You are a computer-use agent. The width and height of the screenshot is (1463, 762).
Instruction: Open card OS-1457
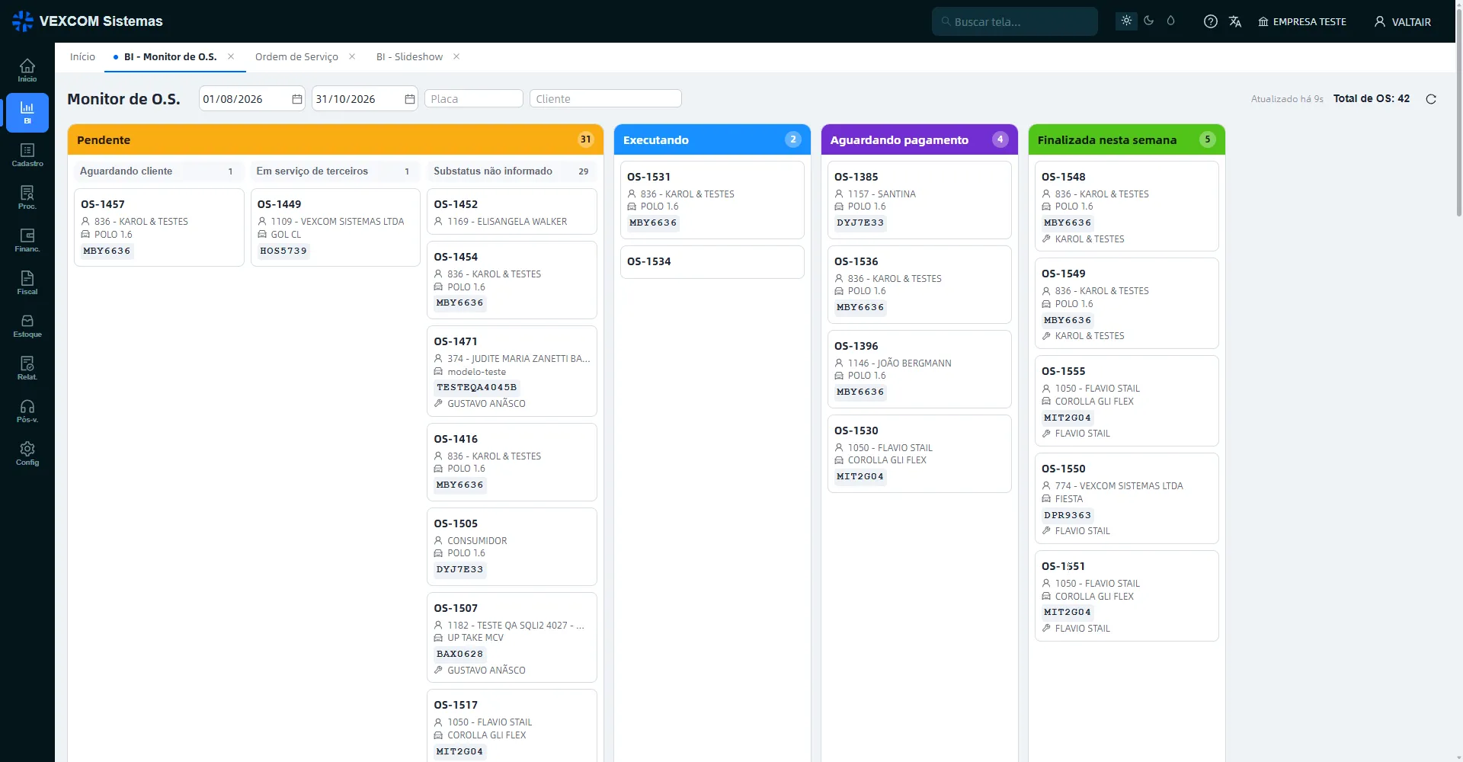pos(158,227)
